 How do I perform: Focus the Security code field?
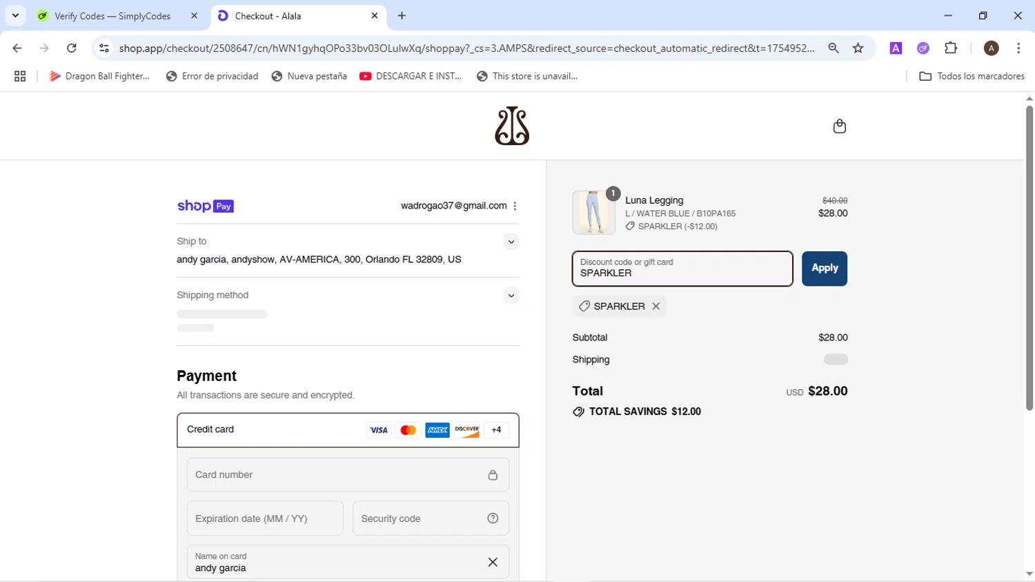coord(431,518)
